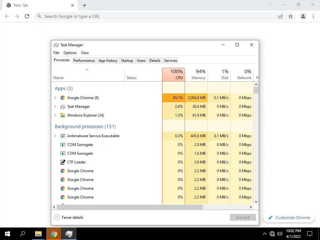Image resolution: width=320 pixels, height=240 pixels.
Task: Click the horizontal scrollbar thumb
Action: pos(130,207)
